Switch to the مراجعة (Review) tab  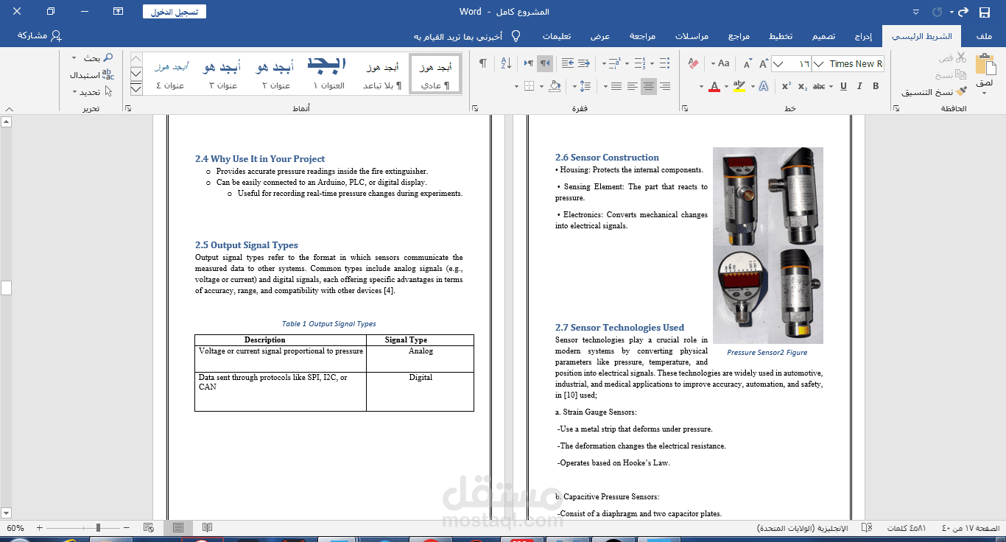(x=643, y=36)
